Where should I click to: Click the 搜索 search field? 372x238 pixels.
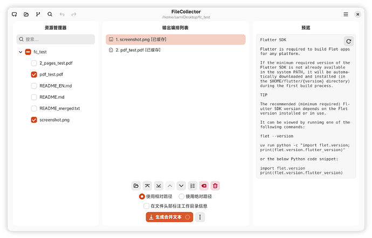[x=56, y=39]
